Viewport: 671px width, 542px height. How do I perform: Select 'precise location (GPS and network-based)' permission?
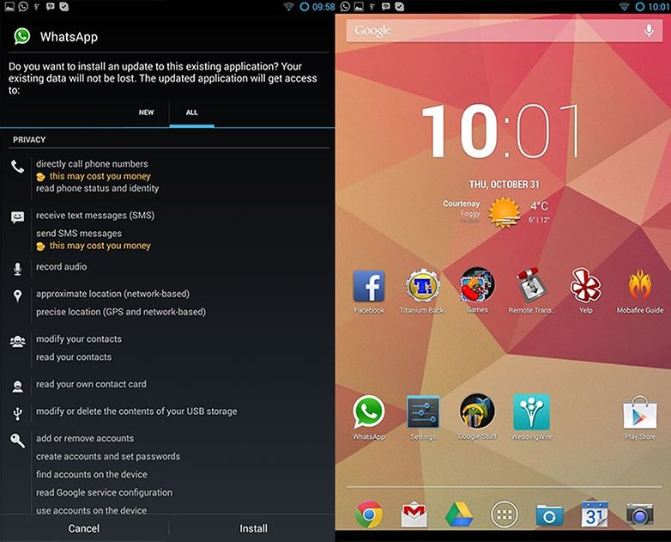point(121,312)
